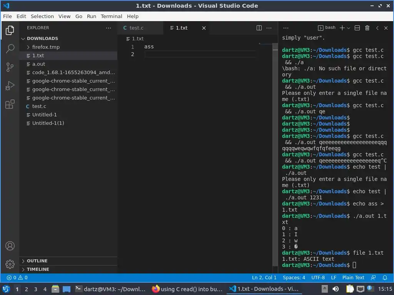Viewport: 394px width, 295px height.
Task: Open the dartz@VM3 terminal taskbar window
Action: point(110,289)
